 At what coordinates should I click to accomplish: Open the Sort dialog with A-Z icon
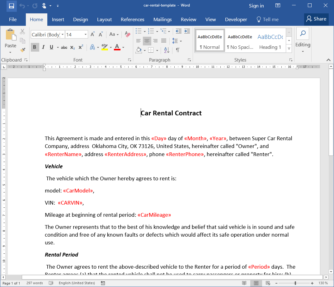click(166, 50)
